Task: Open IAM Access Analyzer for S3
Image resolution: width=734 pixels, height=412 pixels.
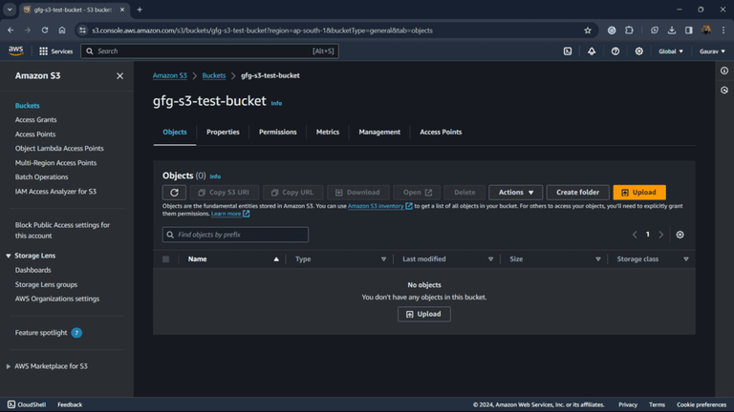Action: pos(55,192)
